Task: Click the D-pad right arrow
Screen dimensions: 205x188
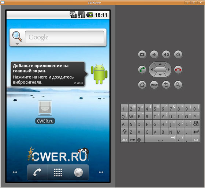Action: click(x=169, y=70)
